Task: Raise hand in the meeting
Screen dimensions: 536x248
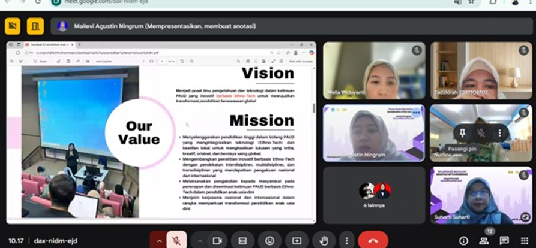Action: pyautogui.click(x=324, y=240)
